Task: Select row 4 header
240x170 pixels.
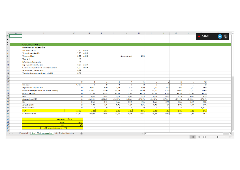Action: 8,45
